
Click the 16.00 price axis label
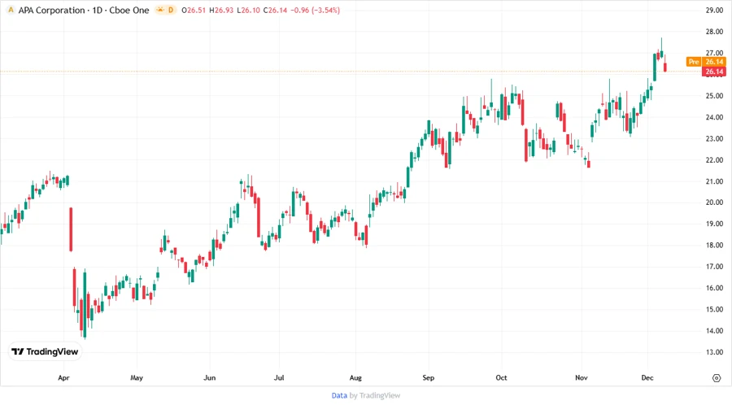714,288
